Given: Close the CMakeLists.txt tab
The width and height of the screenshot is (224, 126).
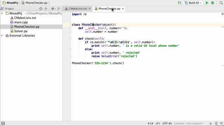Looking at the screenshot, I should tap(90, 9).
